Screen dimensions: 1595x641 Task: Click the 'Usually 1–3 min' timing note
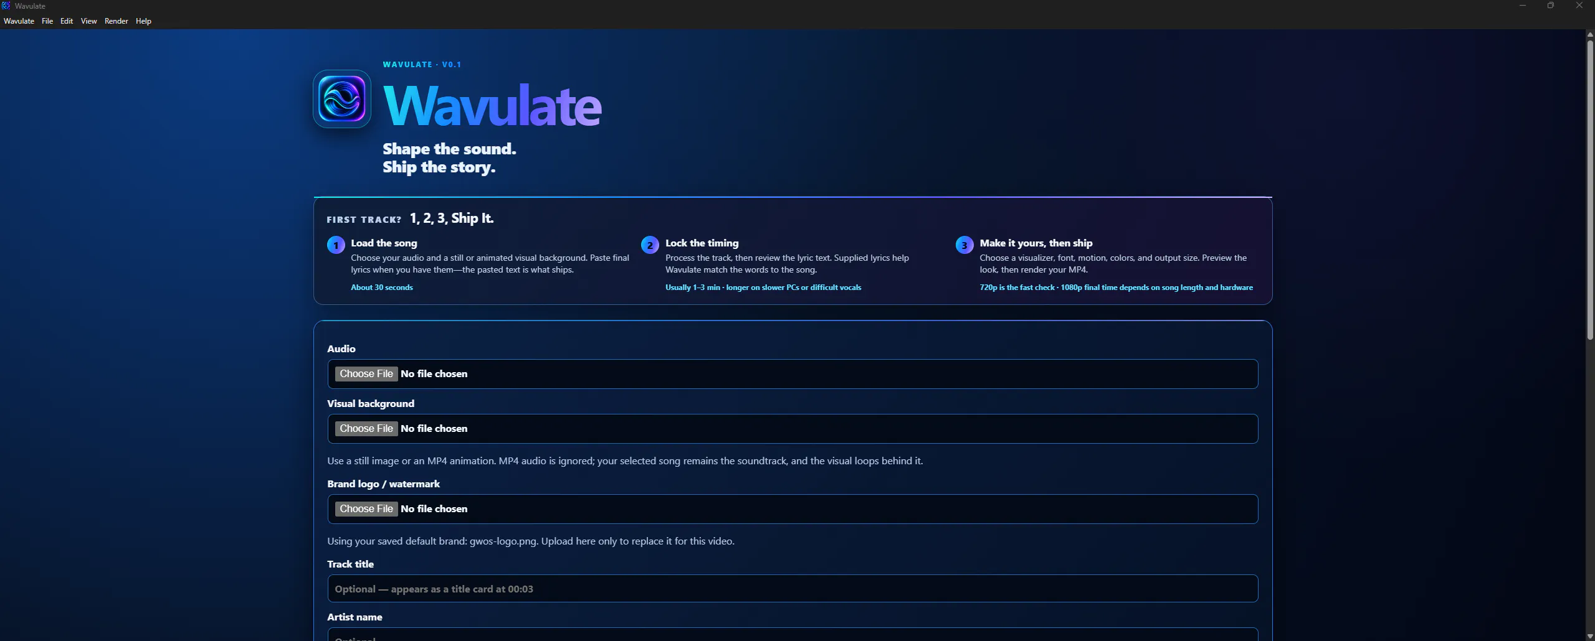763,288
